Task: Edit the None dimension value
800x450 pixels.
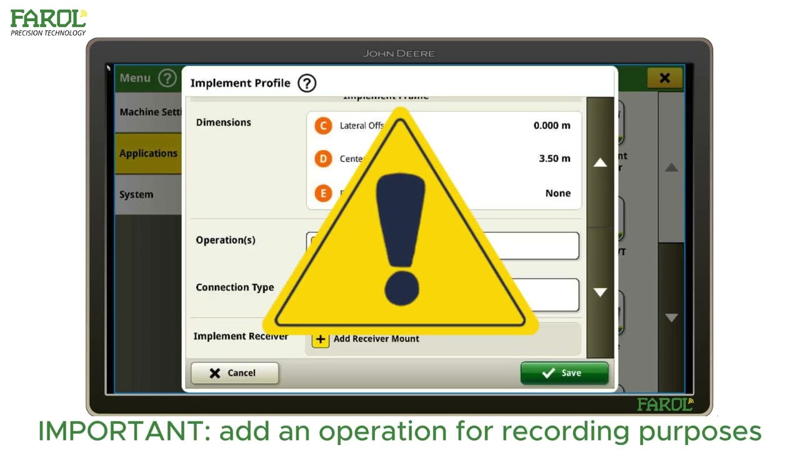Action: point(558,193)
